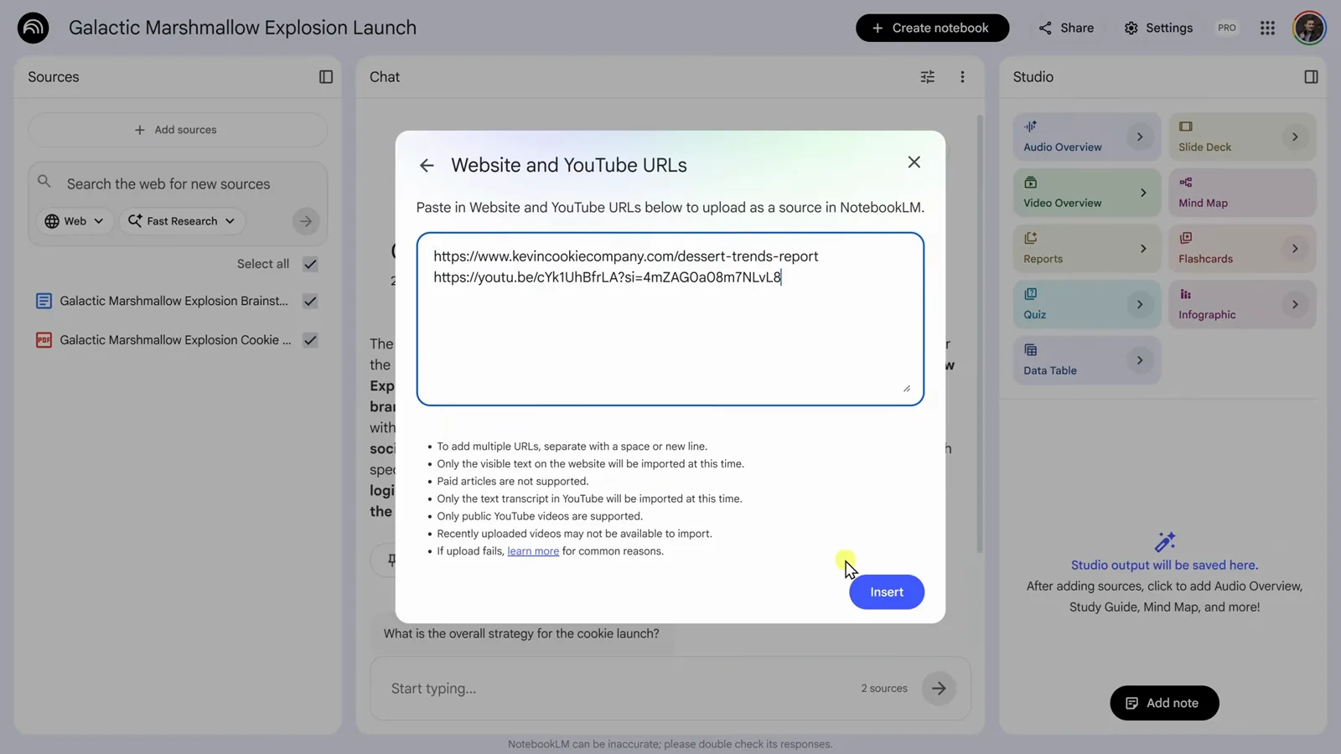Go back with dialog arrow icon
Image resolution: width=1341 pixels, height=754 pixels.
[427, 166]
